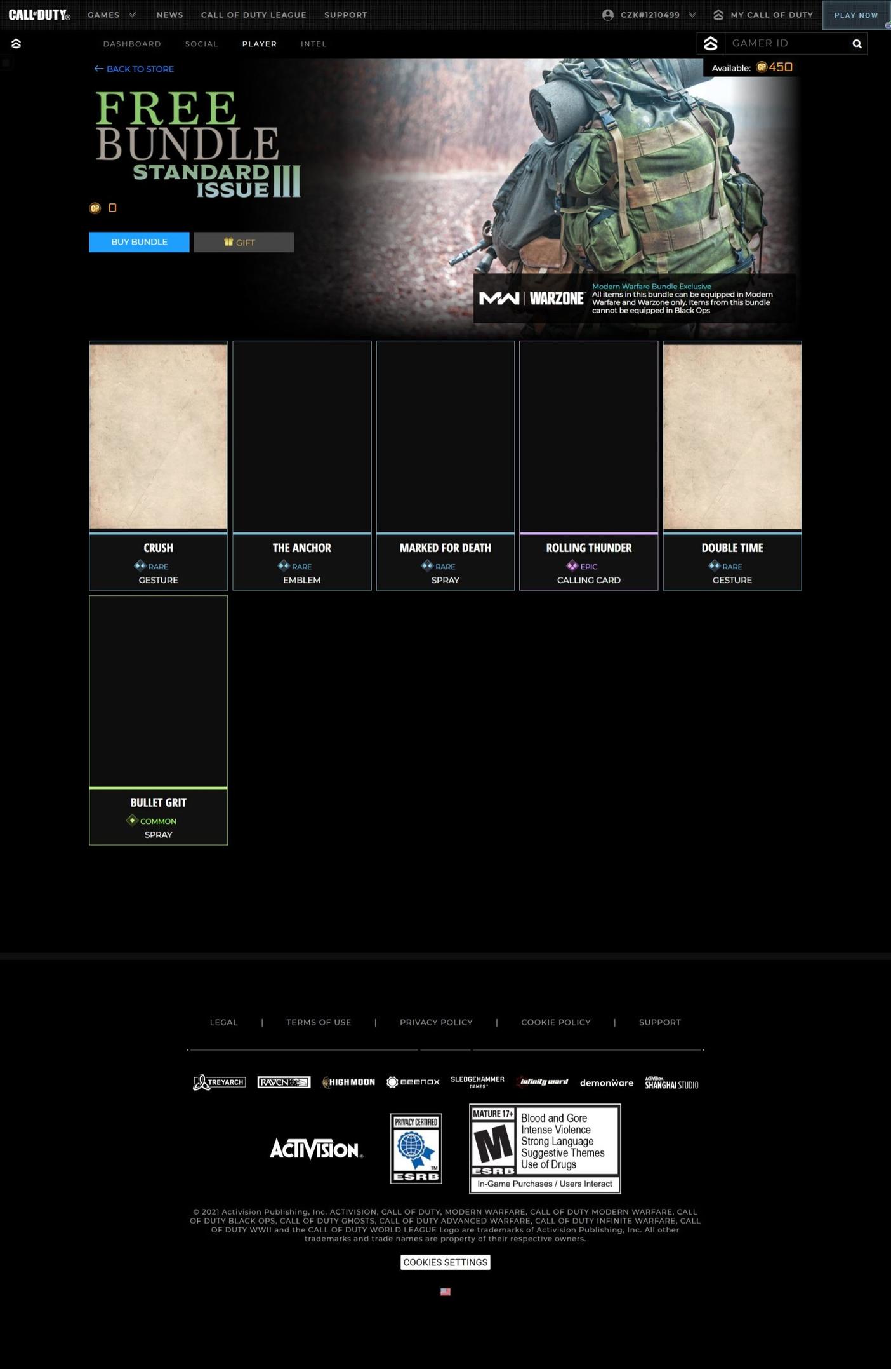Open the Intel tab
Image resolution: width=891 pixels, height=1369 pixels.
pyautogui.click(x=313, y=44)
